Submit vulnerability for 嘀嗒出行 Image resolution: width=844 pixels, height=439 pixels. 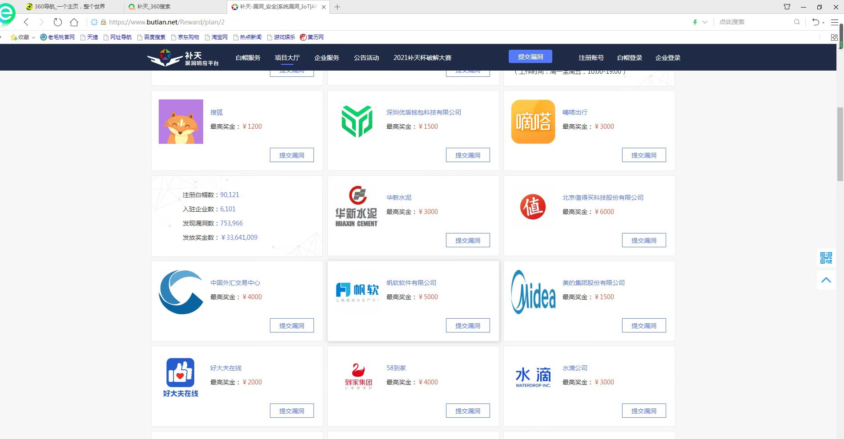[644, 155]
